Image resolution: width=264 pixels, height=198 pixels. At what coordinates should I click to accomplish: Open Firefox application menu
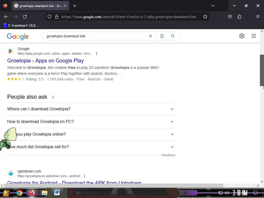click(258, 16)
